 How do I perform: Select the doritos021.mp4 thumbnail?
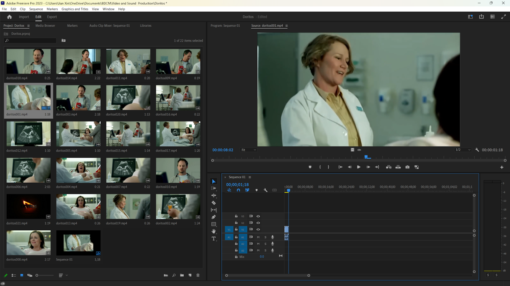(28, 207)
